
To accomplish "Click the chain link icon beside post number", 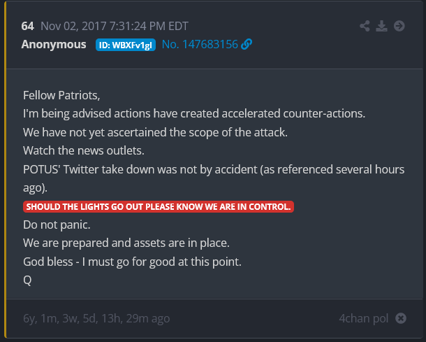I will [247, 44].
